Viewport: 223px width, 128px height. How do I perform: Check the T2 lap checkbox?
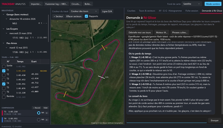4,75
